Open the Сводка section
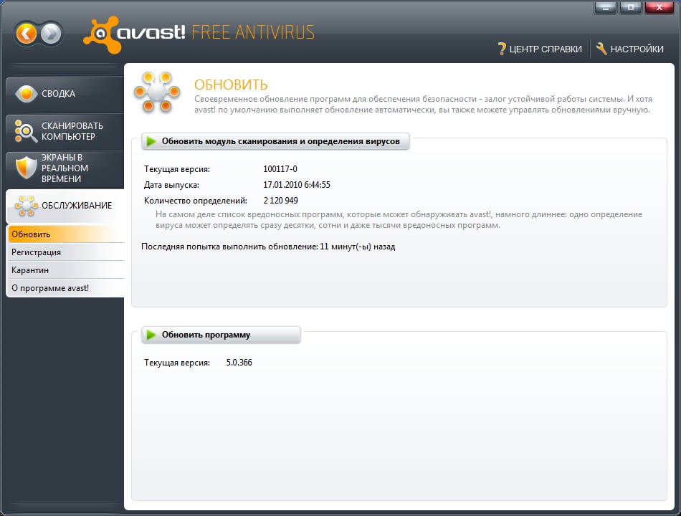 pyautogui.click(x=65, y=94)
